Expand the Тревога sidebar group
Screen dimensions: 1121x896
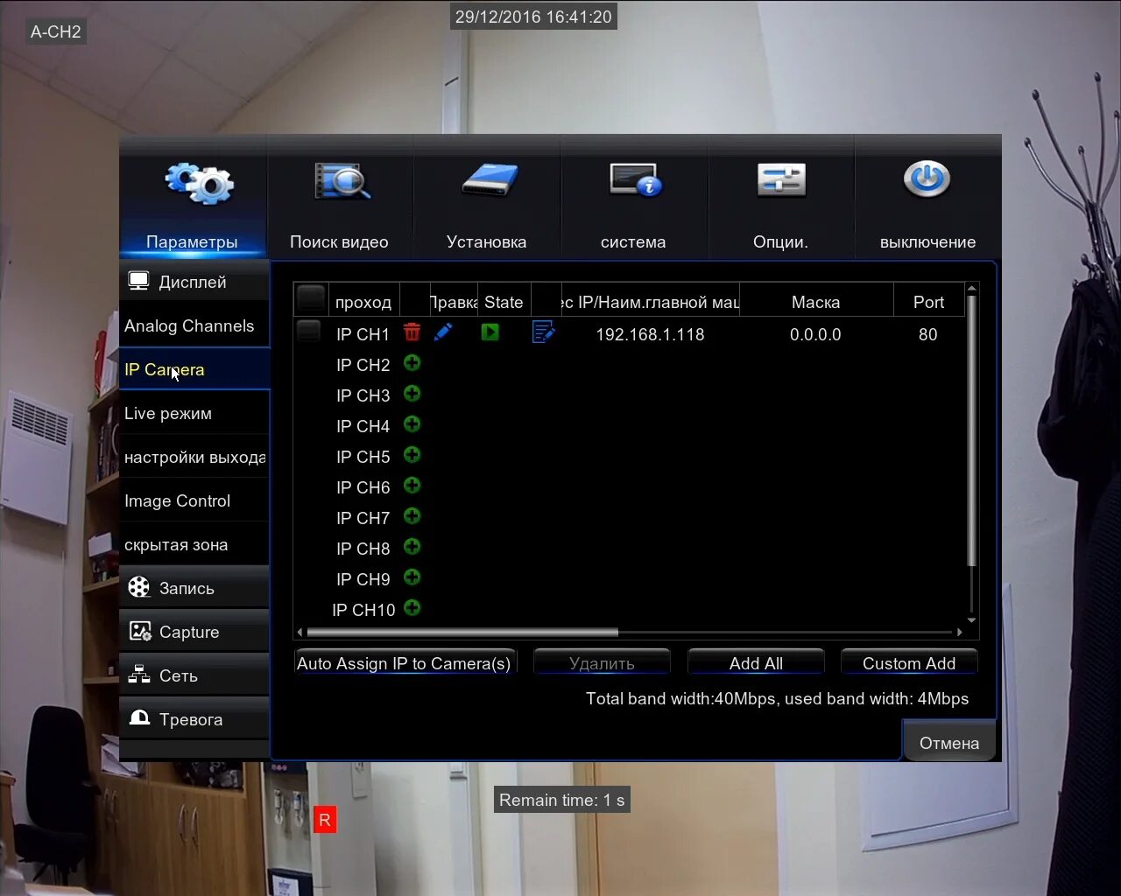click(194, 719)
